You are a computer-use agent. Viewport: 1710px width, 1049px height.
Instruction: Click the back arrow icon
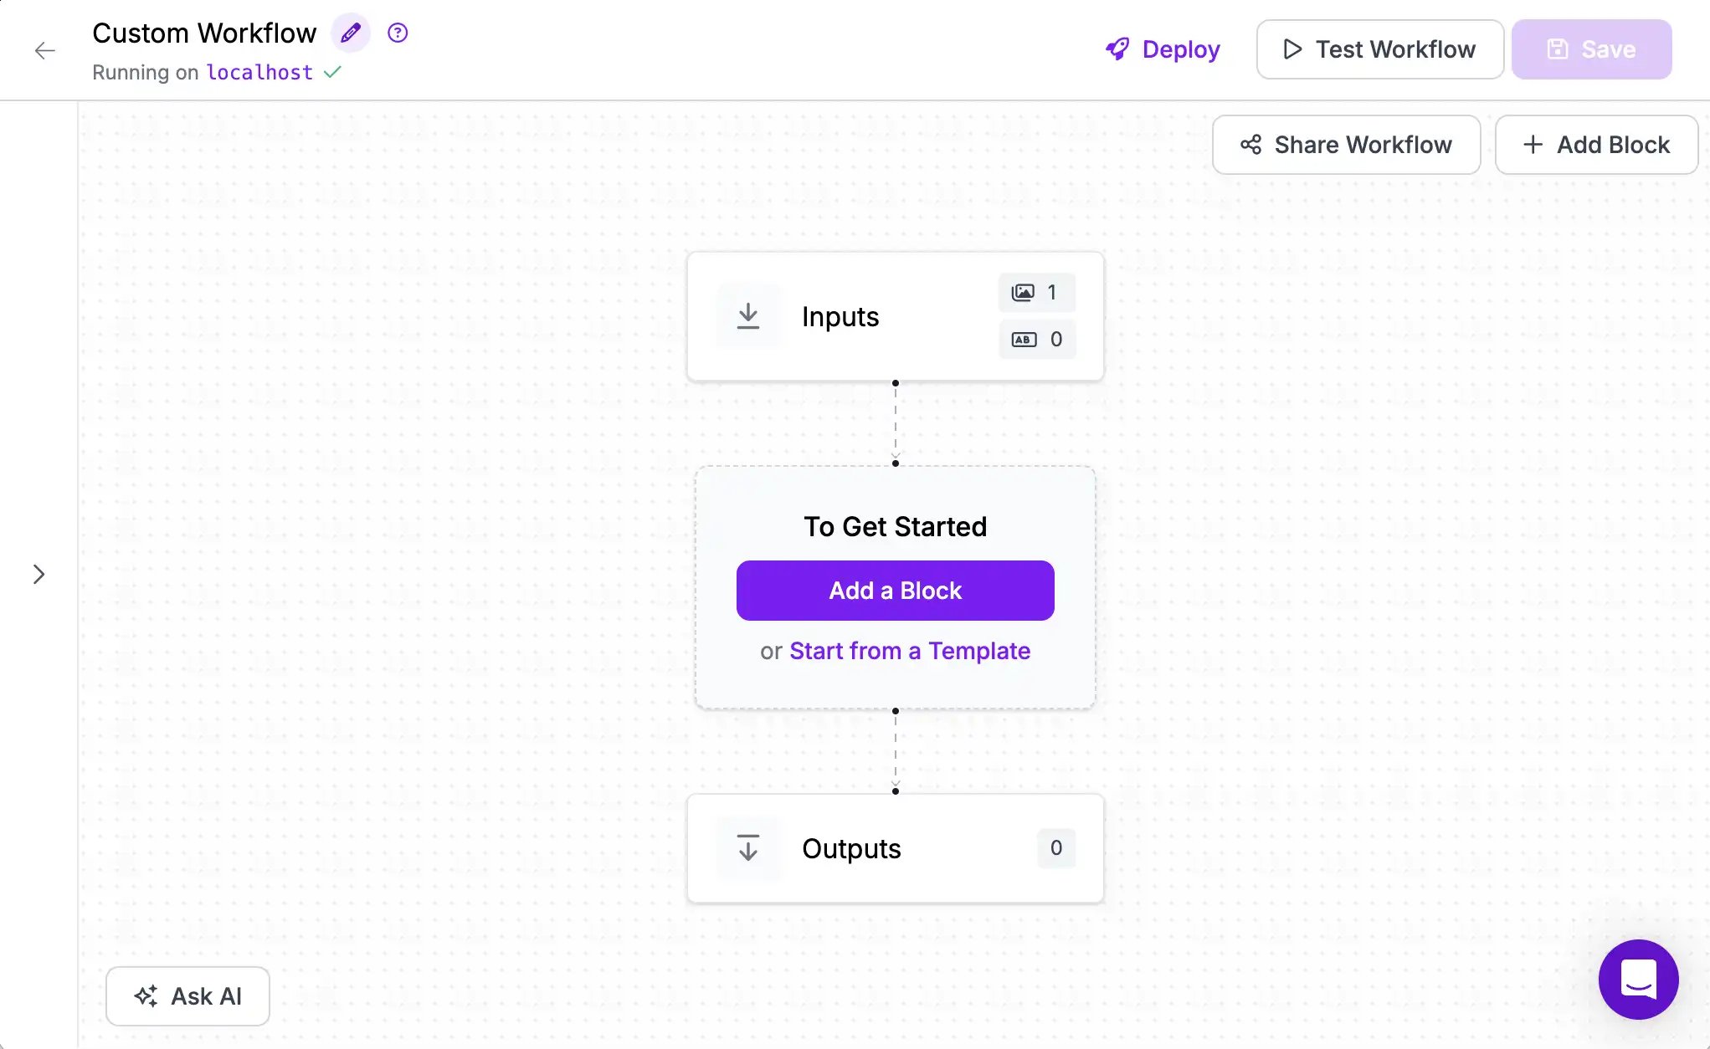pyautogui.click(x=45, y=50)
